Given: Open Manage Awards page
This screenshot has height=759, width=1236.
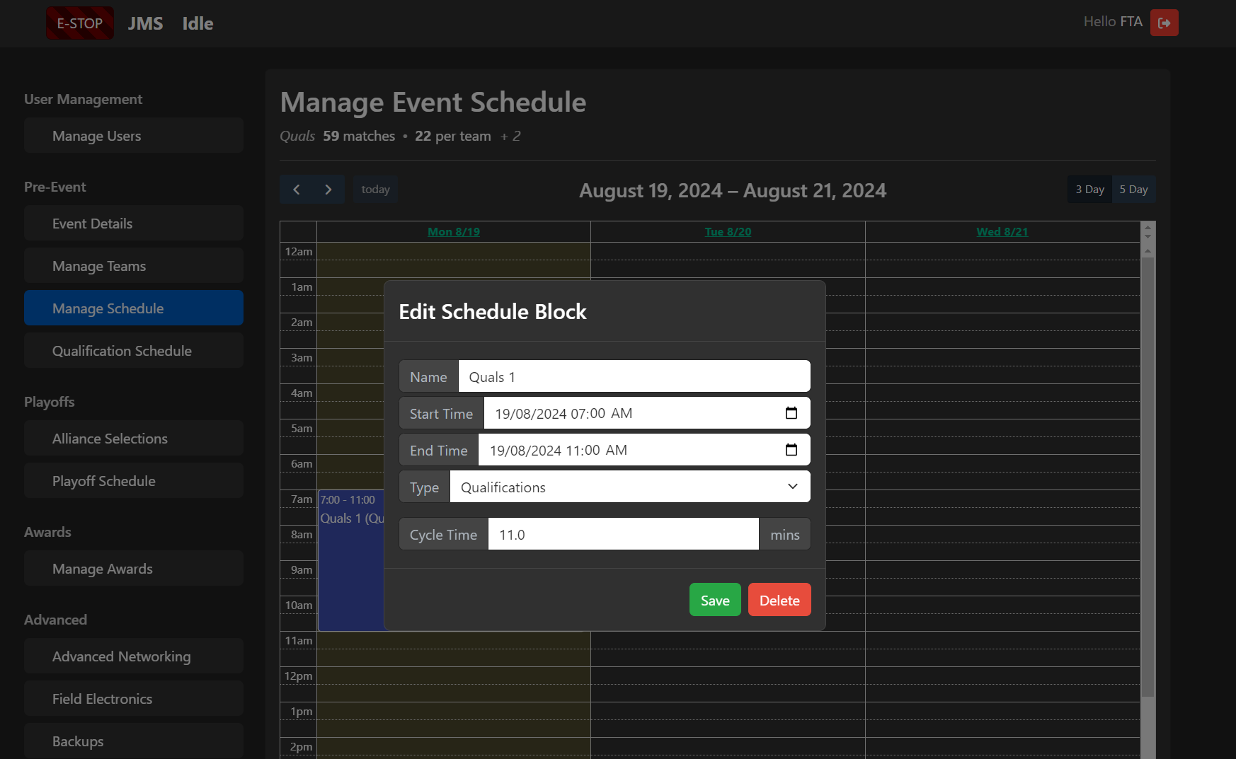Looking at the screenshot, I should [x=134, y=569].
